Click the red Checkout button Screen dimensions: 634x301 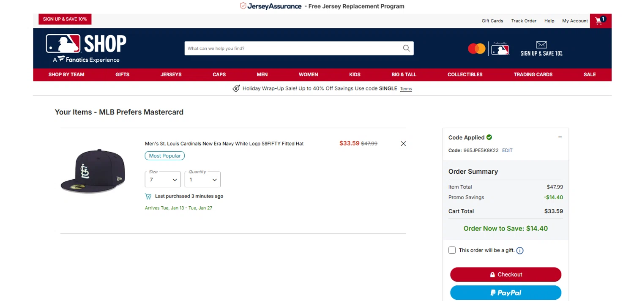(x=506, y=274)
